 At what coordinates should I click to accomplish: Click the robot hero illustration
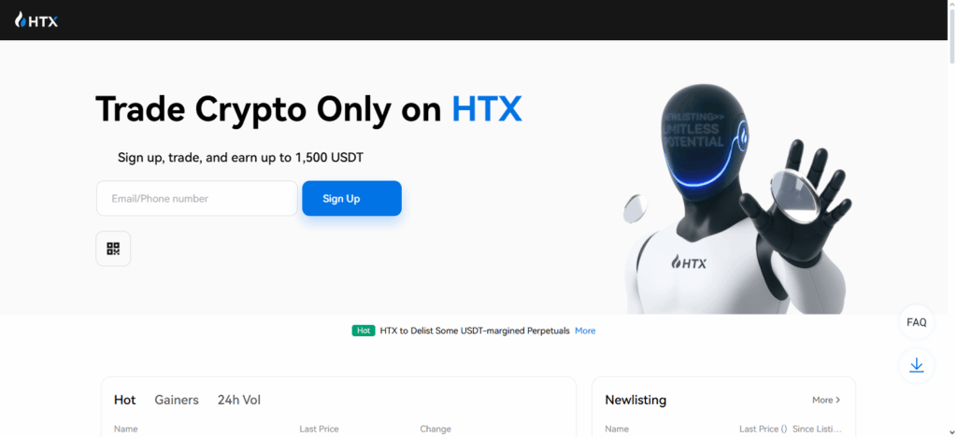pos(737,199)
